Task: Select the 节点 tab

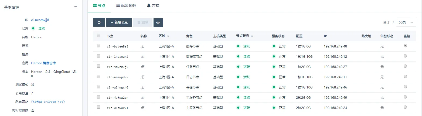Action: (x=99, y=6)
